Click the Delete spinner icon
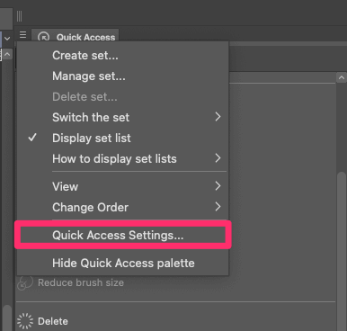Screen dimensions: 347x331 pyautogui.click(x=25, y=321)
